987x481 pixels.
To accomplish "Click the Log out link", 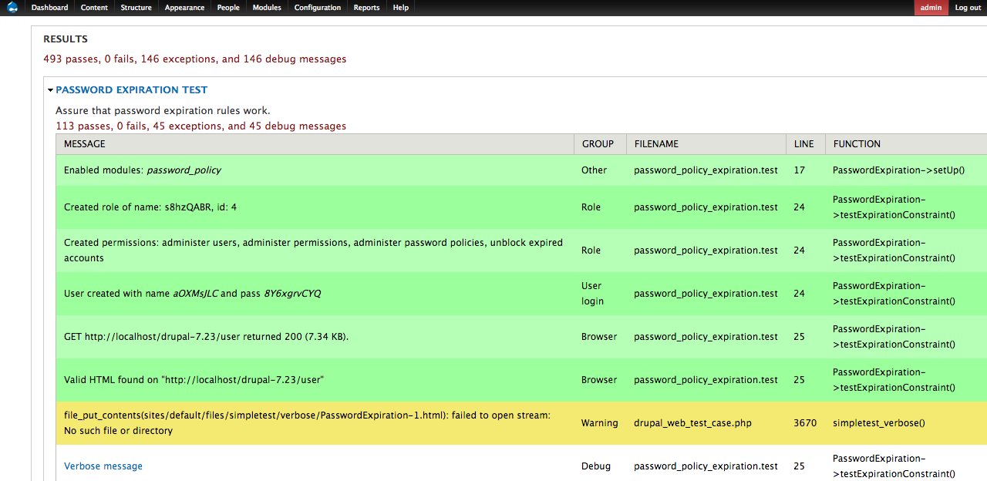I will 968,8.
